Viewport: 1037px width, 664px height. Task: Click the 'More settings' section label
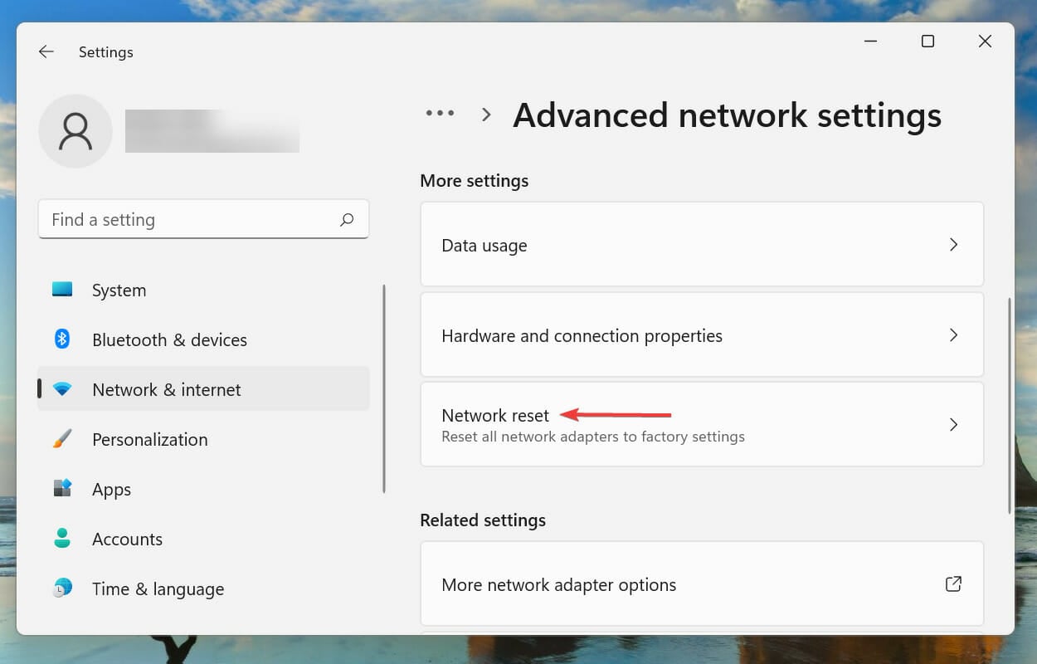click(475, 181)
